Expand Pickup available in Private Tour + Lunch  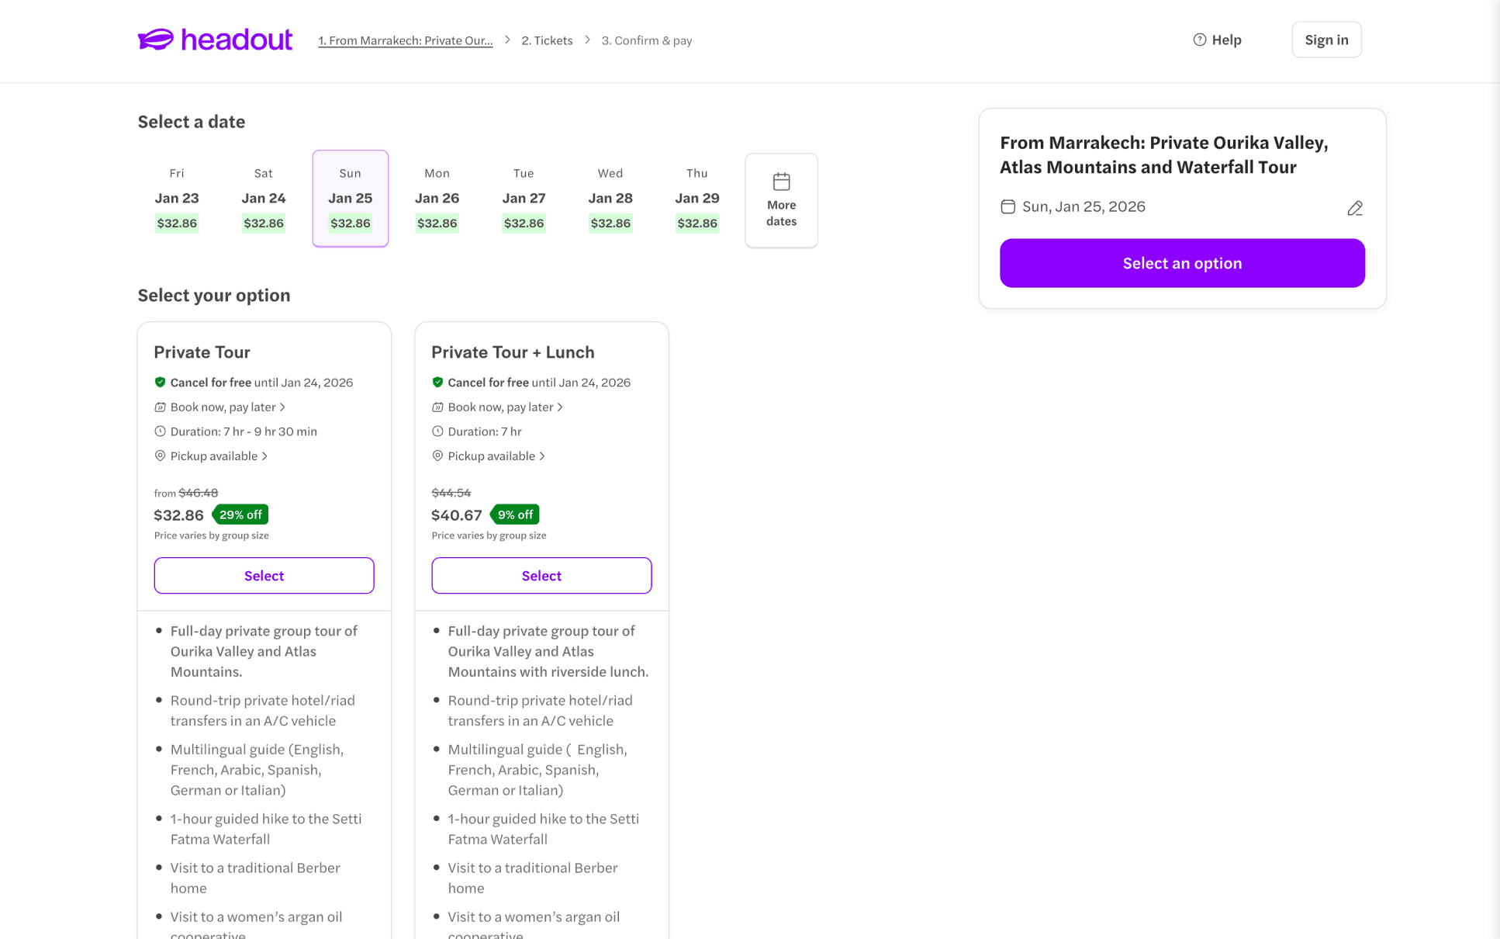[496, 456]
